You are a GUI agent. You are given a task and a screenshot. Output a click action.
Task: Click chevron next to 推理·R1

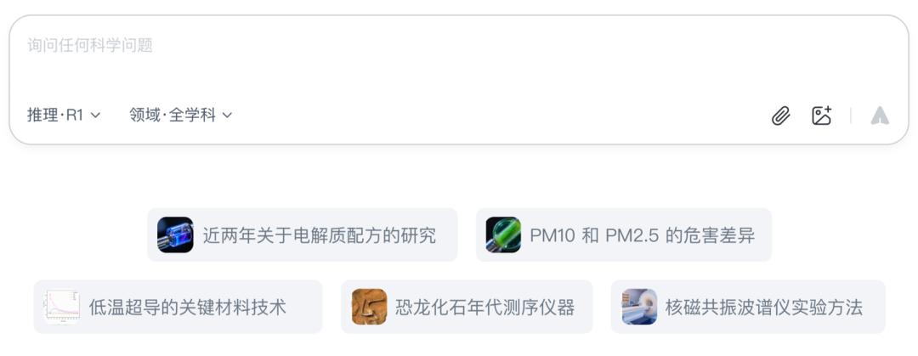pos(95,116)
